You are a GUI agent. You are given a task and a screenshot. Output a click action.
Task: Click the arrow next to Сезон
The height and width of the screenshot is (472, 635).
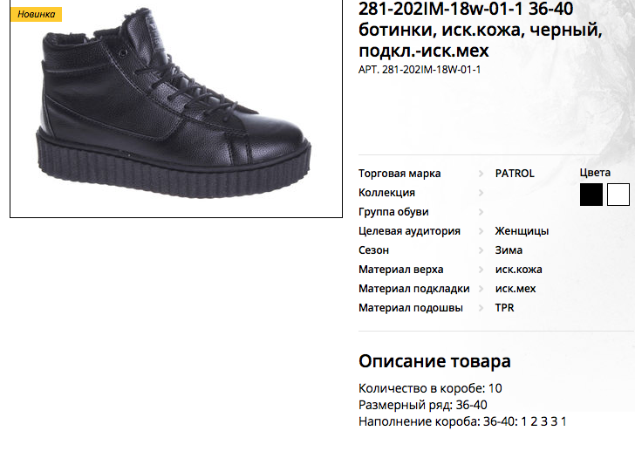(481, 250)
